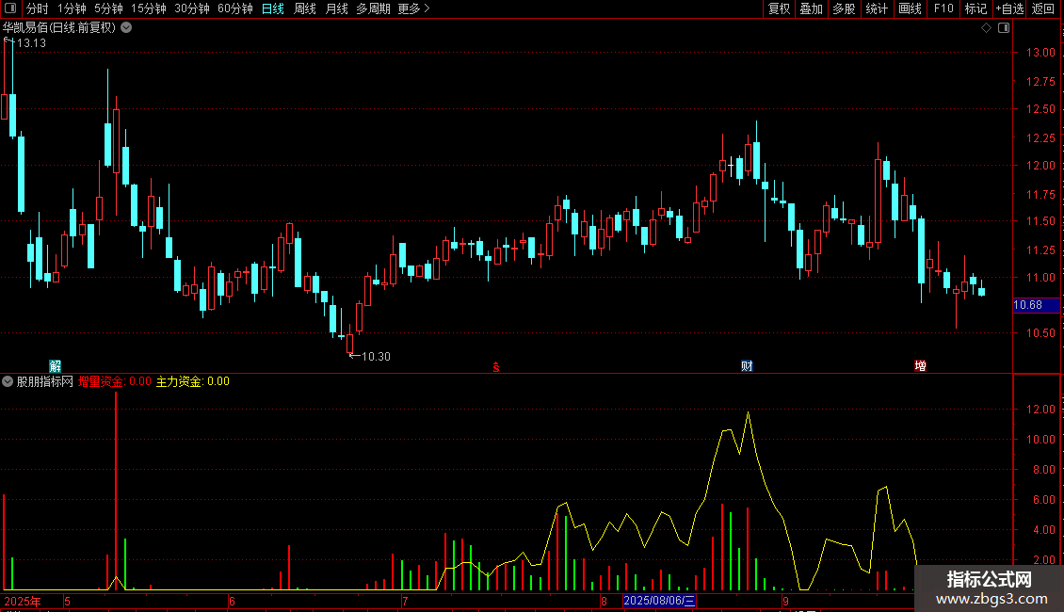Click the 13.13 high price label
The image size is (1064, 612).
tap(31, 42)
